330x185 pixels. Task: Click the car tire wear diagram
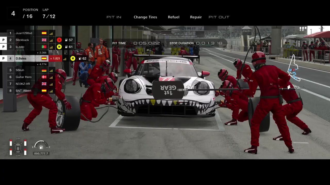[18, 147]
